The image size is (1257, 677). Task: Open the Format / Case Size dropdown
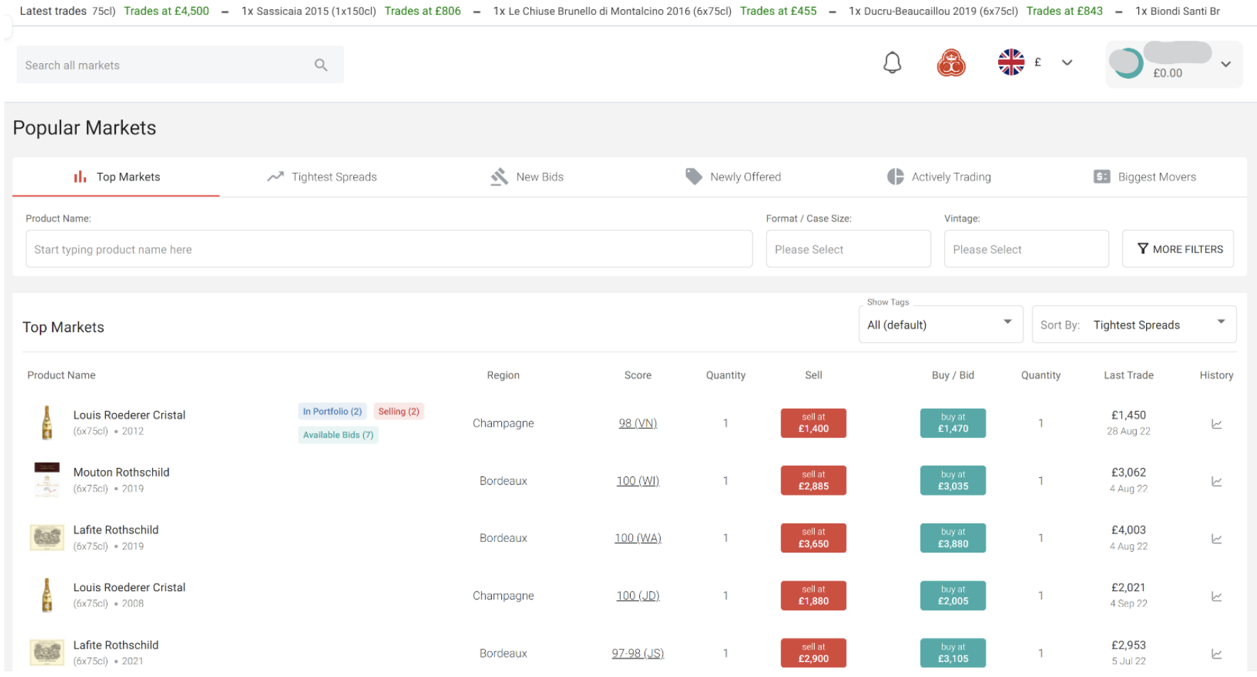[x=848, y=249]
